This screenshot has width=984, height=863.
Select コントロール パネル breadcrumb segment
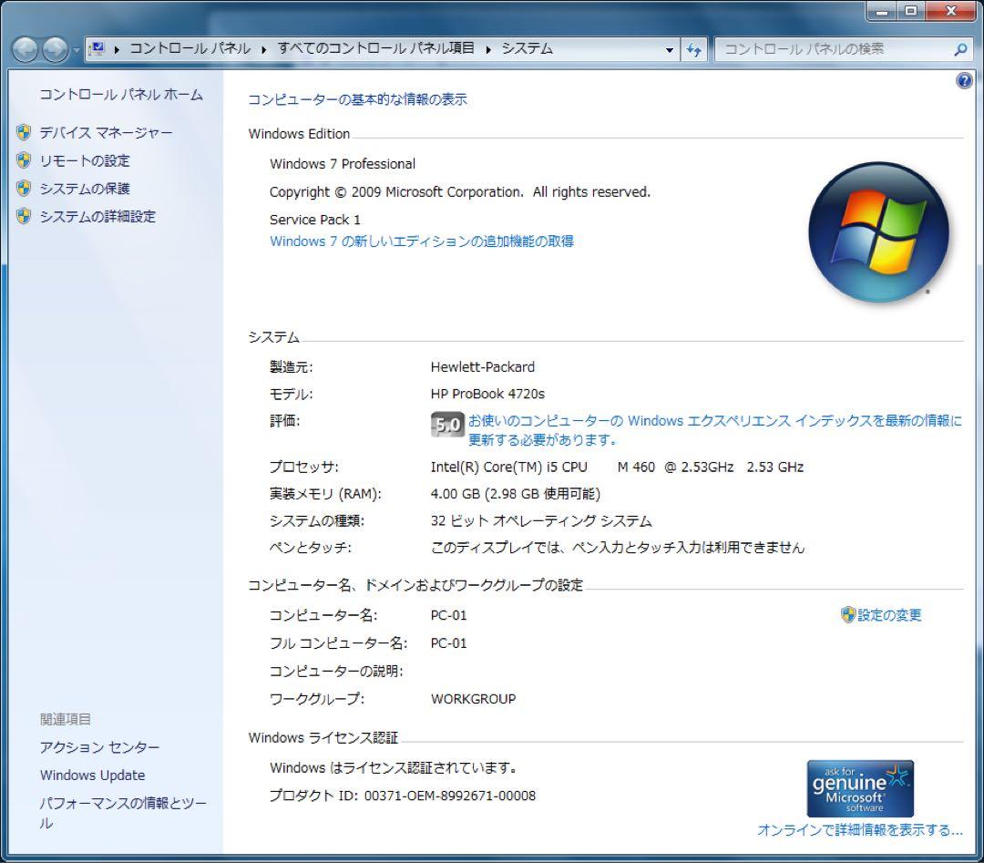[190, 48]
